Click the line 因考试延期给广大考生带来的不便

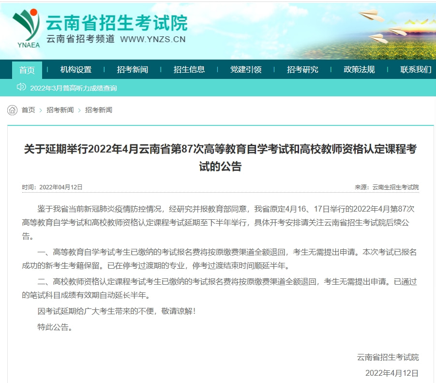coord(117,311)
